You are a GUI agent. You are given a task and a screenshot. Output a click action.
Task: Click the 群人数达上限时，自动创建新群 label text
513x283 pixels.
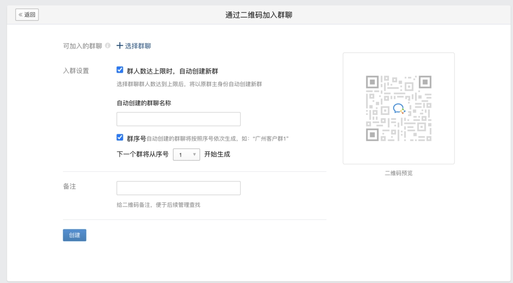(x=172, y=71)
